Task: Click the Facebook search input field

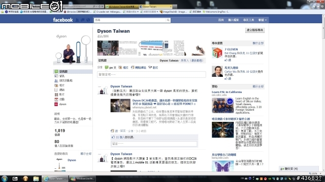Action: point(130,20)
